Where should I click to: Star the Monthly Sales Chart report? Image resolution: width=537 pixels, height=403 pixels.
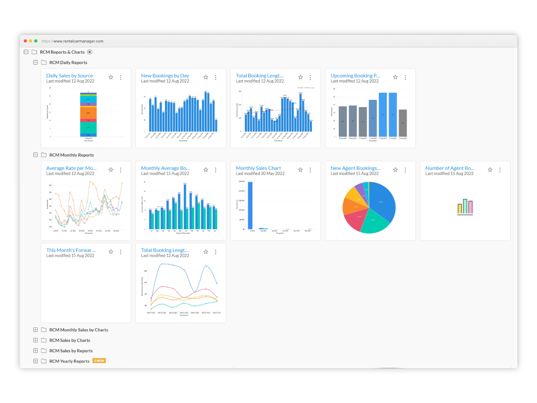pos(300,170)
